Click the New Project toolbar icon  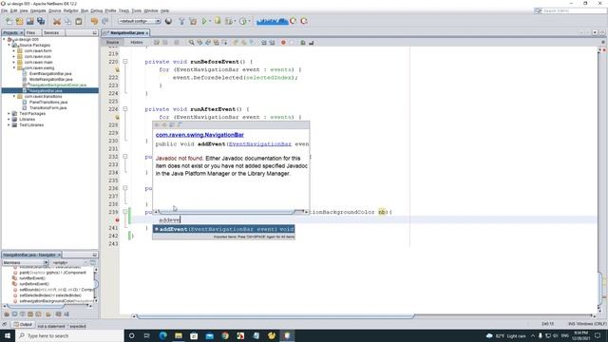(x=19, y=21)
